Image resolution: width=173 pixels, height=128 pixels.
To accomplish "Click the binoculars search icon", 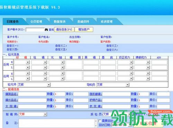I will pos(46,30).
